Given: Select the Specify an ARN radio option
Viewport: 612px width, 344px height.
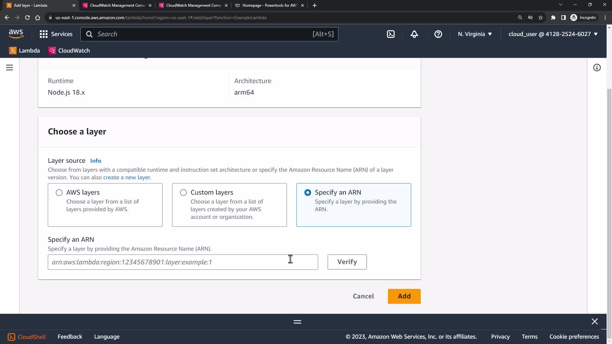Looking at the screenshot, I should (308, 192).
